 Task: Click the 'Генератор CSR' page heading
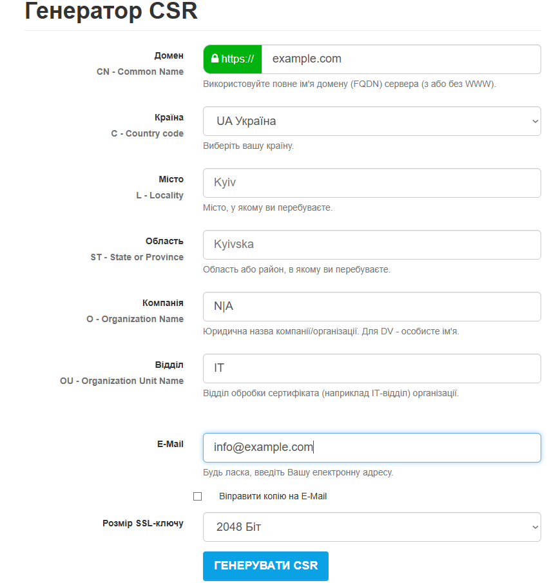111,12
